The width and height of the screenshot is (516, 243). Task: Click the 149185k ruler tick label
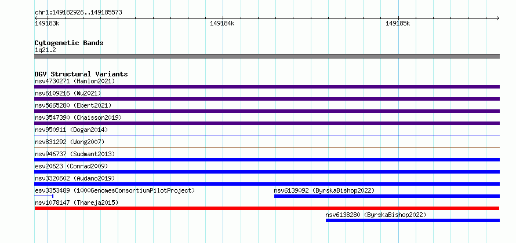(x=398, y=23)
